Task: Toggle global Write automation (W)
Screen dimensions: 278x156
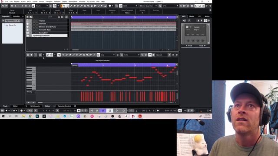Action: point(26,6)
